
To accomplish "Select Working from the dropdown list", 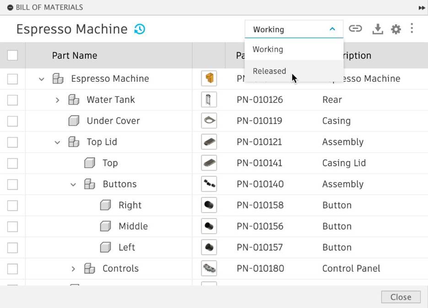I will 268,49.
